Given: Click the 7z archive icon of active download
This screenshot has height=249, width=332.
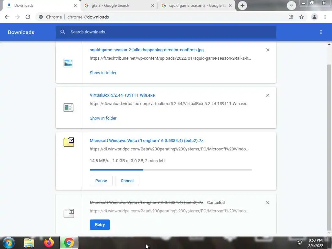Looking at the screenshot, I should pyautogui.click(x=69, y=142).
